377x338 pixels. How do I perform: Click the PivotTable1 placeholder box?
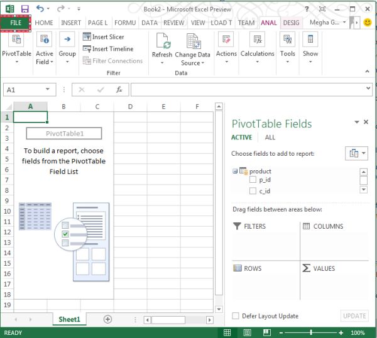point(64,133)
